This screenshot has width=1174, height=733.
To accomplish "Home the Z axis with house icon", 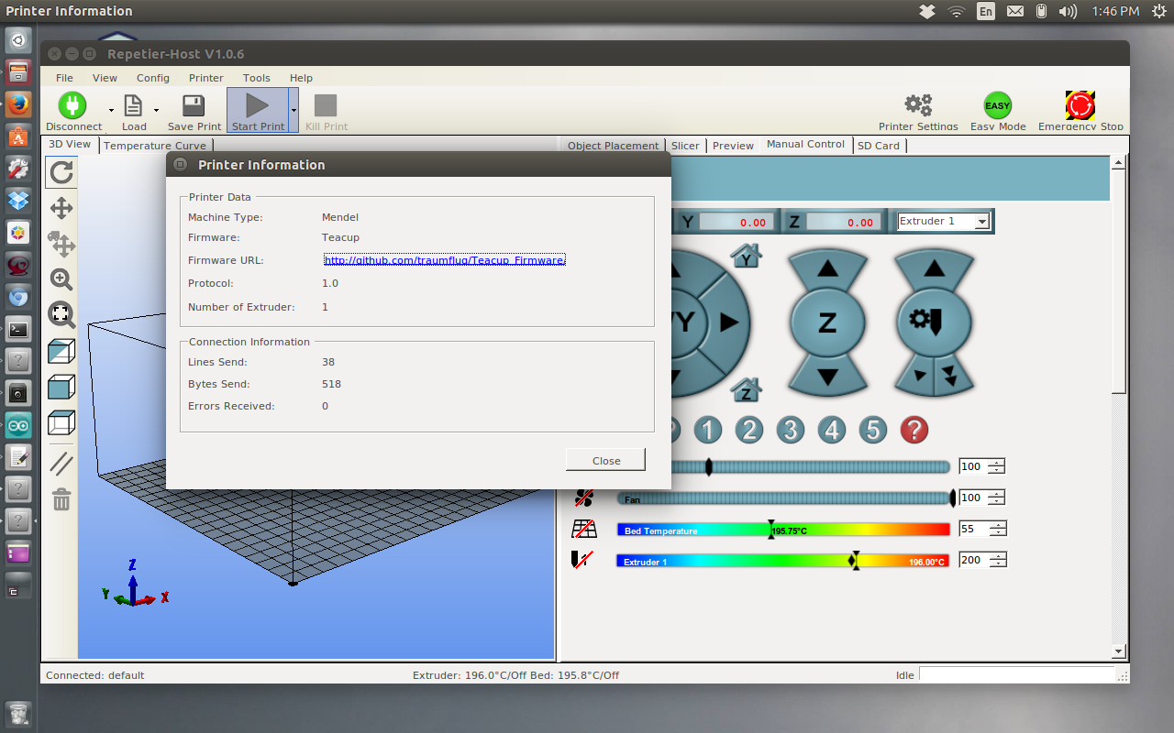I will tap(747, 390).
